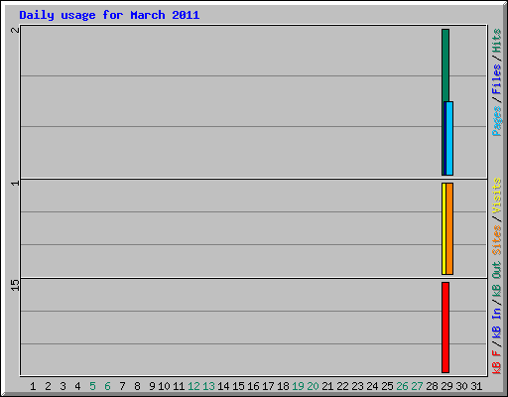The width and height of the screenshot is (508, 397).
Task: Click green weekend day label '27'
Action: 417,386
